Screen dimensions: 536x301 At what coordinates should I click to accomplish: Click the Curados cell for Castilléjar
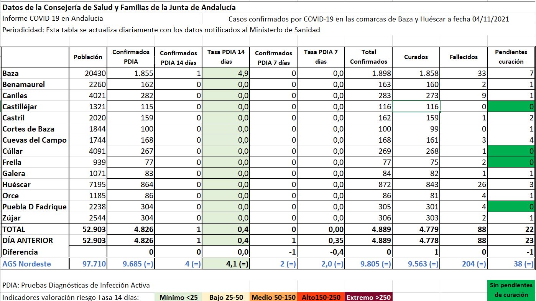pyautogui.click(x=416, y=107)
